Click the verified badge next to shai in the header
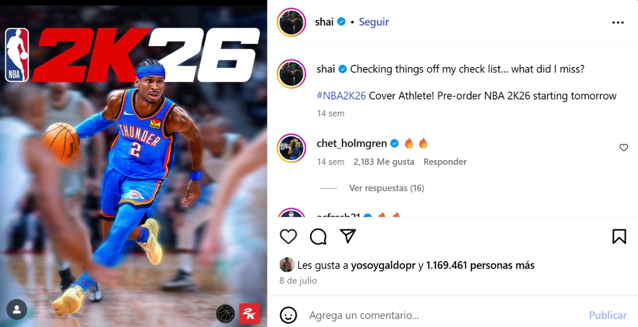The height and width of the screenshot is (327, 638). [x=342, y=22]
